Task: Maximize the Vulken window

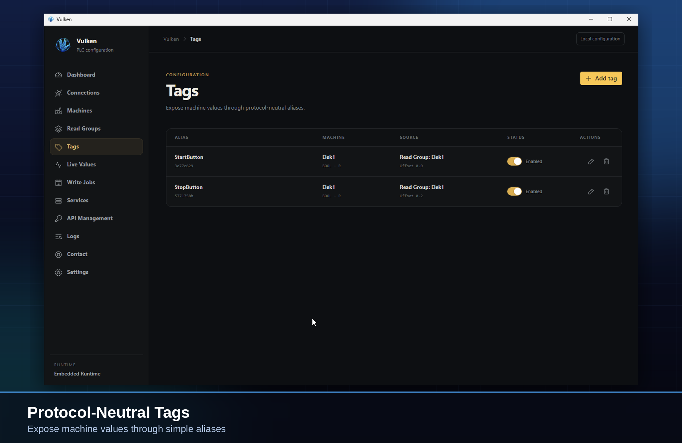Action: pyautogui.click(x=610, y=19)
